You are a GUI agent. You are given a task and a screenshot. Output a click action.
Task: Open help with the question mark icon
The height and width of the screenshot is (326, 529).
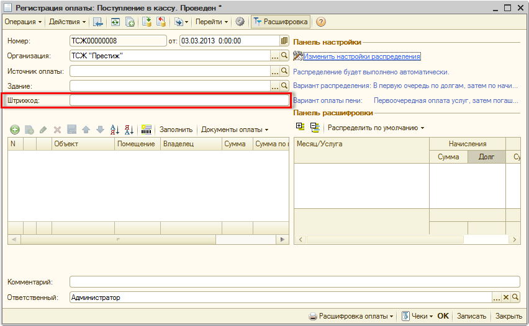(x=321, y=22)
